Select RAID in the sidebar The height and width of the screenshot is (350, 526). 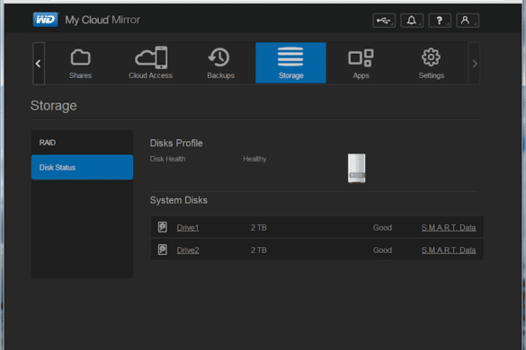(x=82, y=143)
